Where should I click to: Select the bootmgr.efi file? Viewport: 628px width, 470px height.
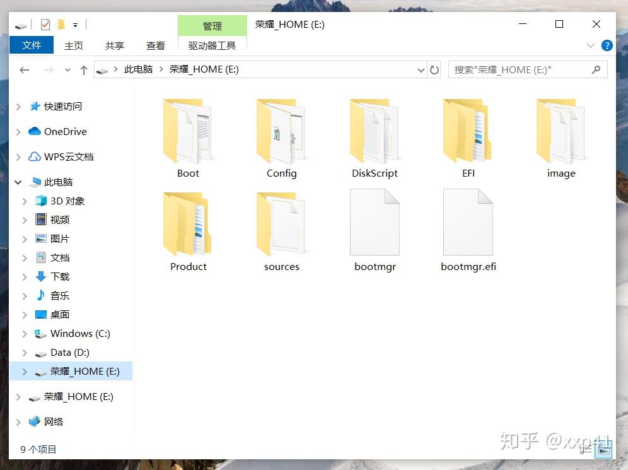pyautogui.click(x=468, y=231)
